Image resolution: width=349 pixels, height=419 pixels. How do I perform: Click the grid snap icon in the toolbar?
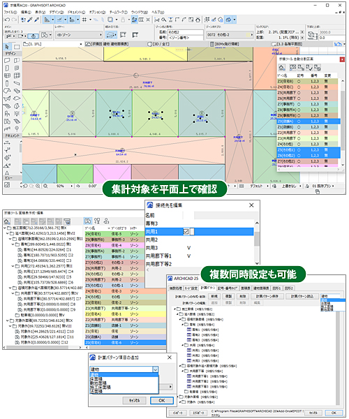coord(84,20)
